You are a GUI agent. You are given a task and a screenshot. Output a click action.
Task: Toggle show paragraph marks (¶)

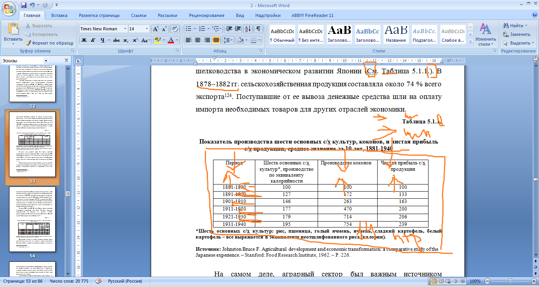coord(259,29)
